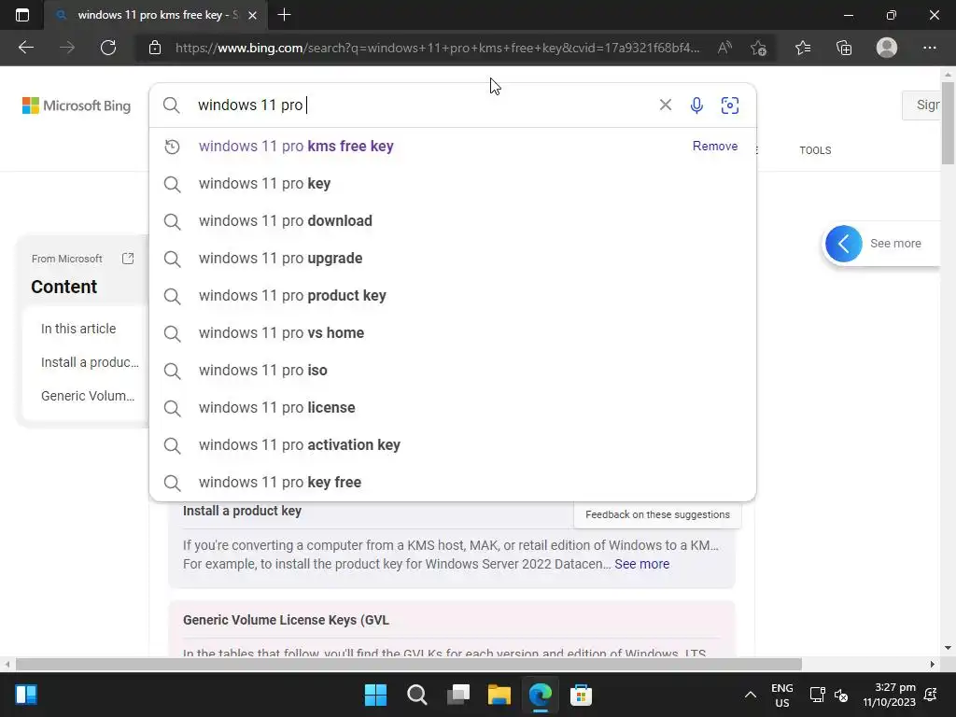
Task: Open Task View on taskbar
Action: point(457,695)
